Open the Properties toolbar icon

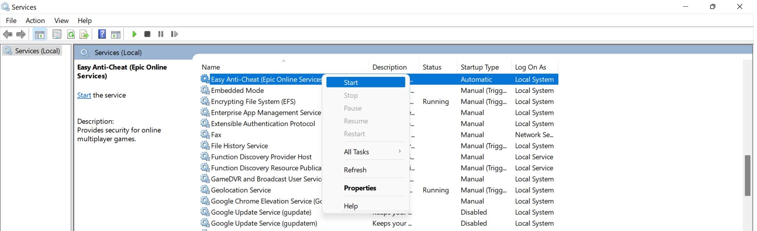point(57,34)
